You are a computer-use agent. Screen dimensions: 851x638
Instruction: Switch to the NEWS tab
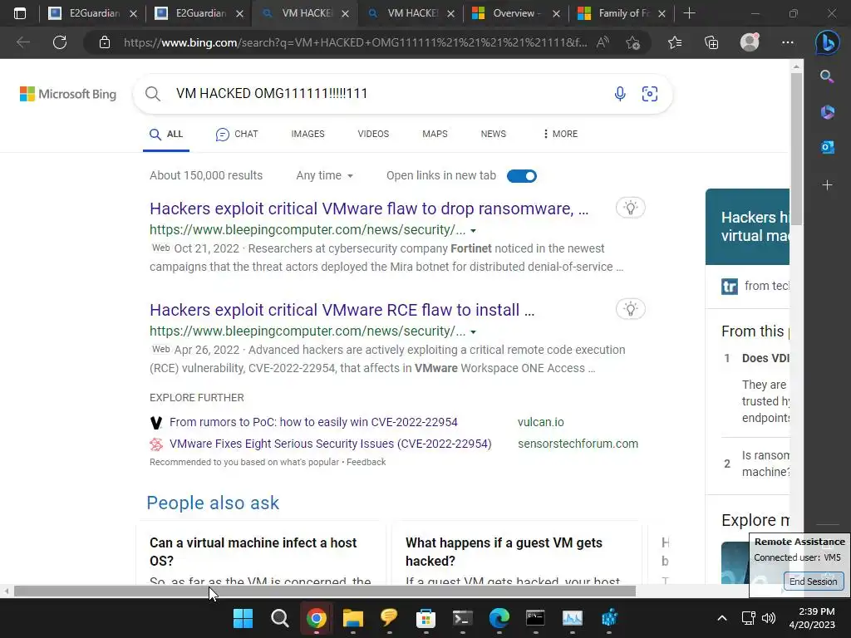[x=494, y=134]
